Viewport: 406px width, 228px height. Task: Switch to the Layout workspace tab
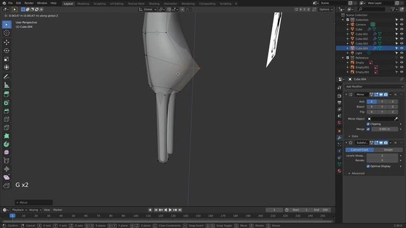click(x=69, y=4)
